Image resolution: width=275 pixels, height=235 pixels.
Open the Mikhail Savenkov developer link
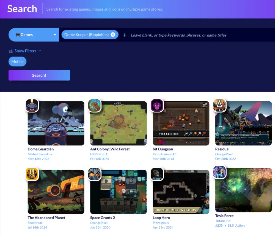(40, 154)
